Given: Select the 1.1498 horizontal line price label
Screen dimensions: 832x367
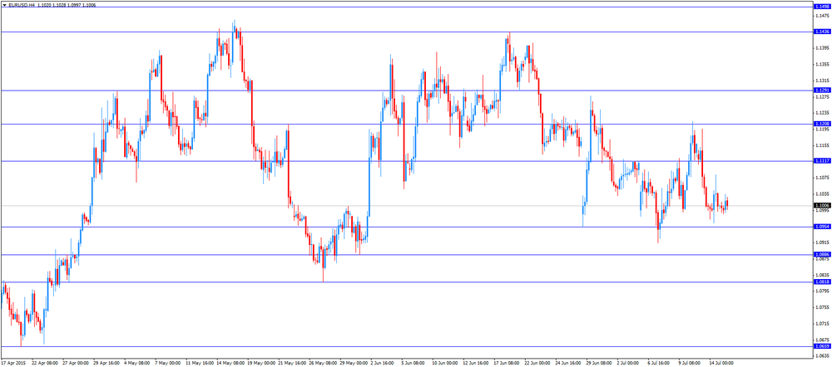Looking at the screenshot, I should pos(821,7).
